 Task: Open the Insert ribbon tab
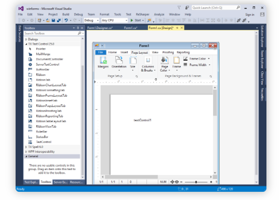pyautogui.click(x=124, y=52)
